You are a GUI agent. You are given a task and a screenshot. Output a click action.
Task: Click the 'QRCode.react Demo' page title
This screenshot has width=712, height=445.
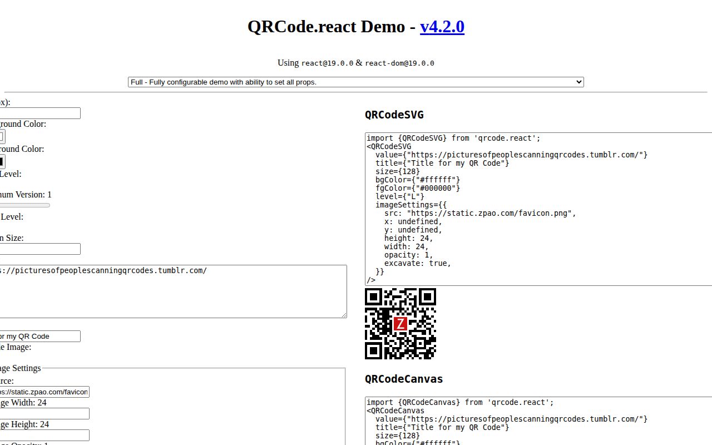point(326,27)
